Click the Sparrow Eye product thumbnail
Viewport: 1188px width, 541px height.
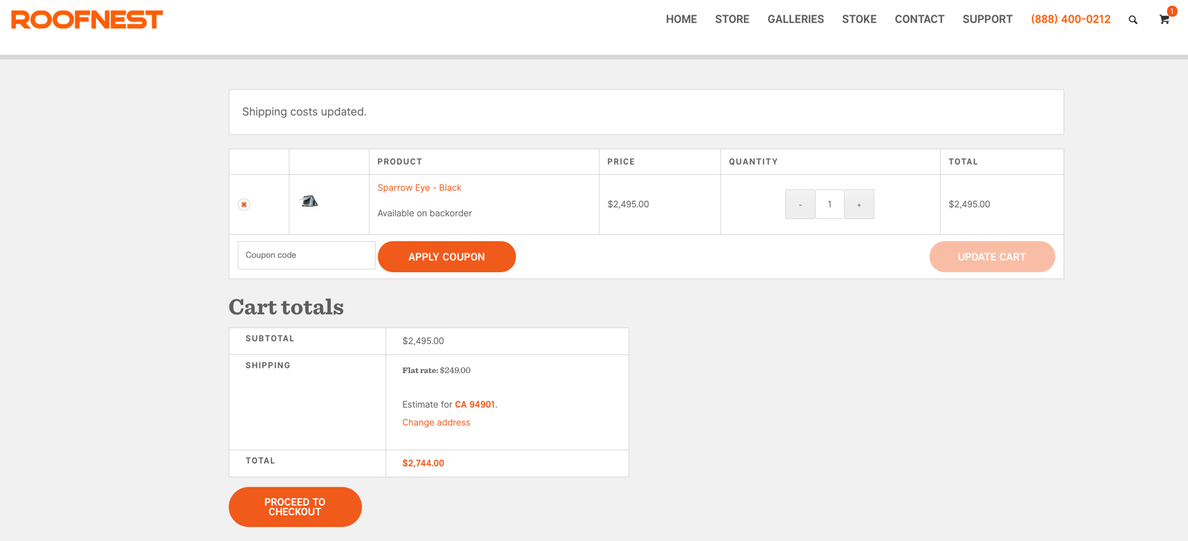point(309,201)
